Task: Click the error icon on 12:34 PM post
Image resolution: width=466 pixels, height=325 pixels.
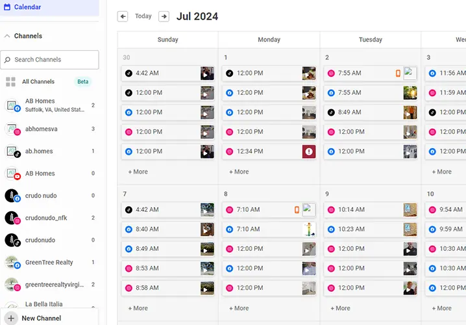Action: pos(309,151)
